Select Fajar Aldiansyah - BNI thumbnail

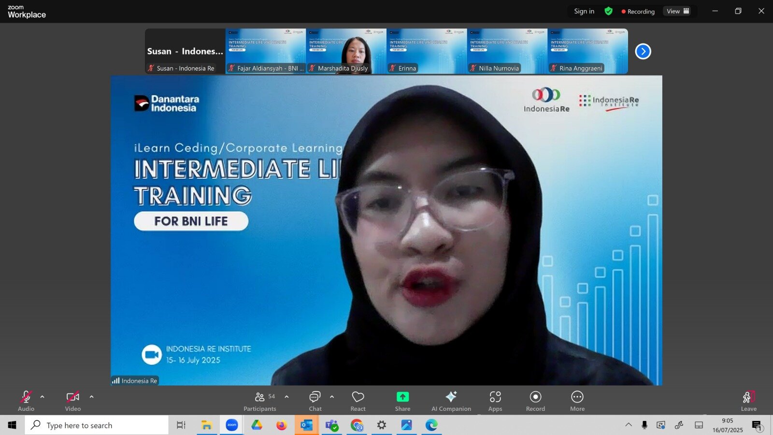click(x=266, y=51)
